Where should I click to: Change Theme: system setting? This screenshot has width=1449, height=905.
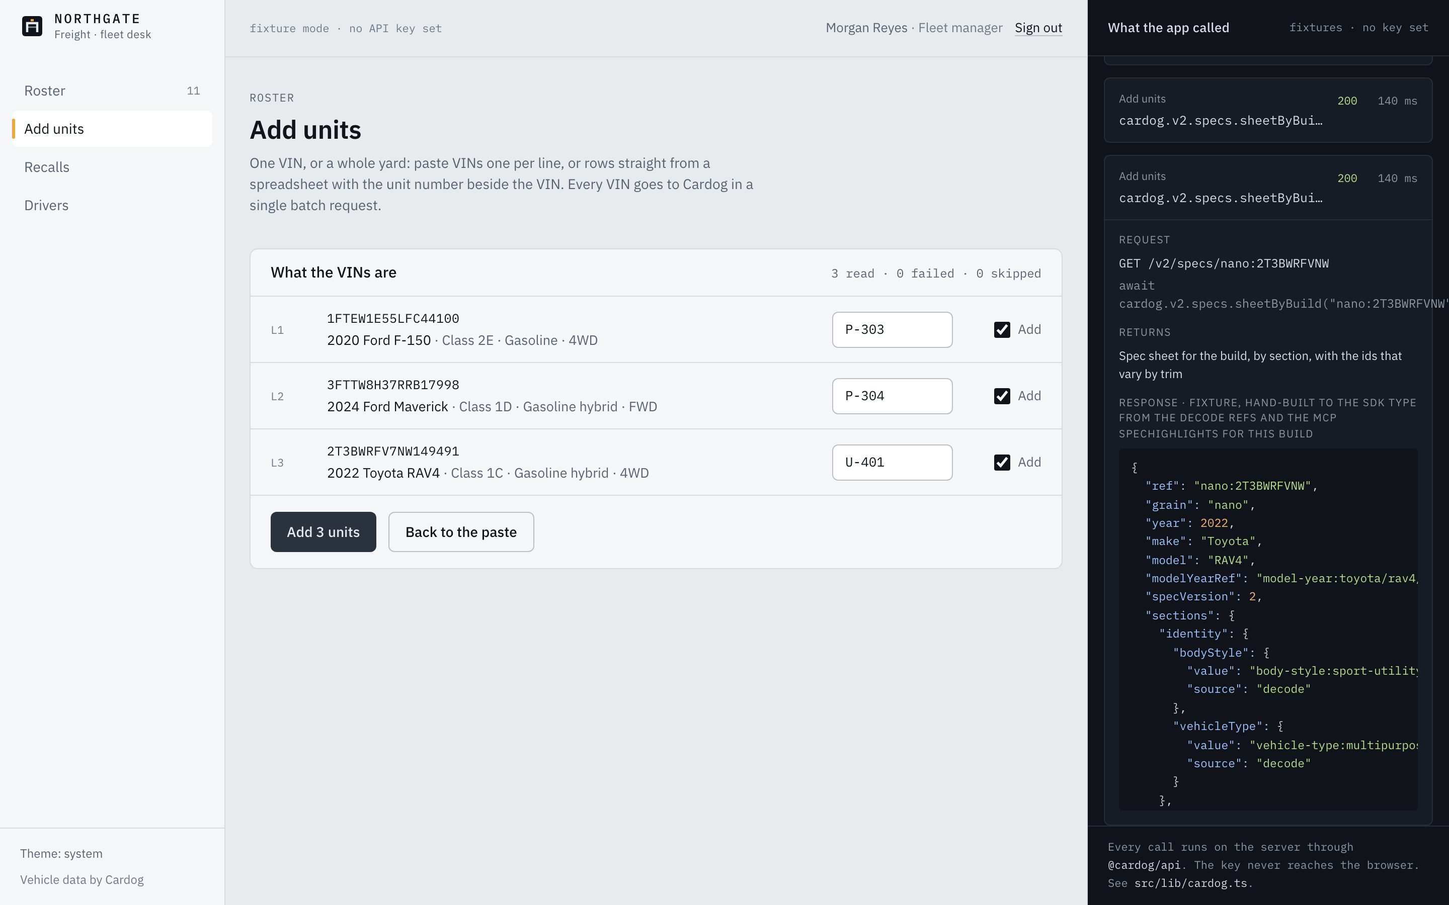click(x=61, y=854)
